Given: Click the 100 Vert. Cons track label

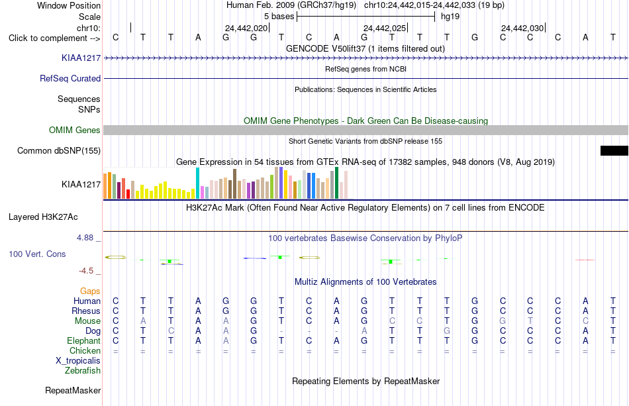Looking at the screenshot, I should point(37,254).
